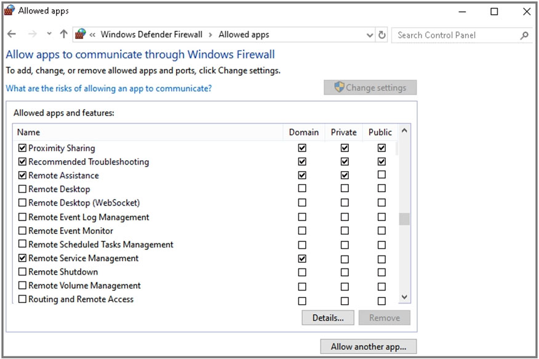
Task: Click the list scrollbar thumb
Action: click(x=405, y=219)
